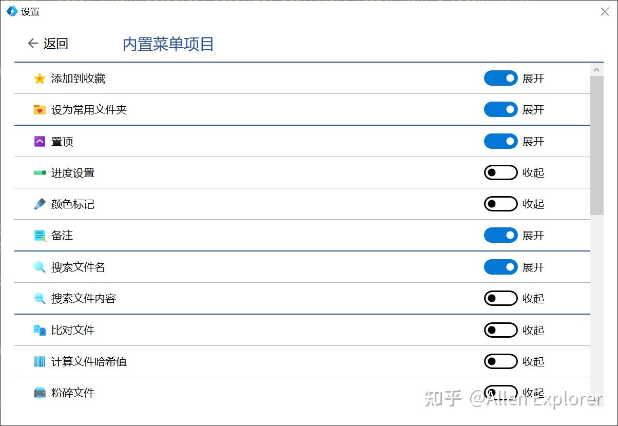The height and width of the screenshot is (426, 618).
Task: Enable the 颜色标记 switch
Action: (x=500, y=204)
